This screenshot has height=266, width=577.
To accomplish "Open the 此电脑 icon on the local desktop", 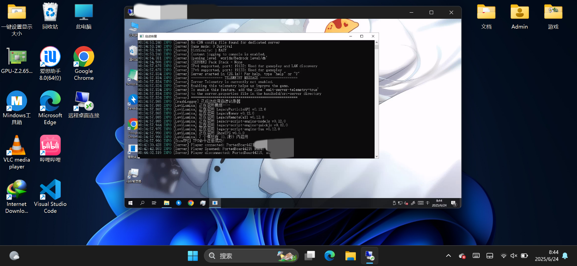I will (83, 16).
